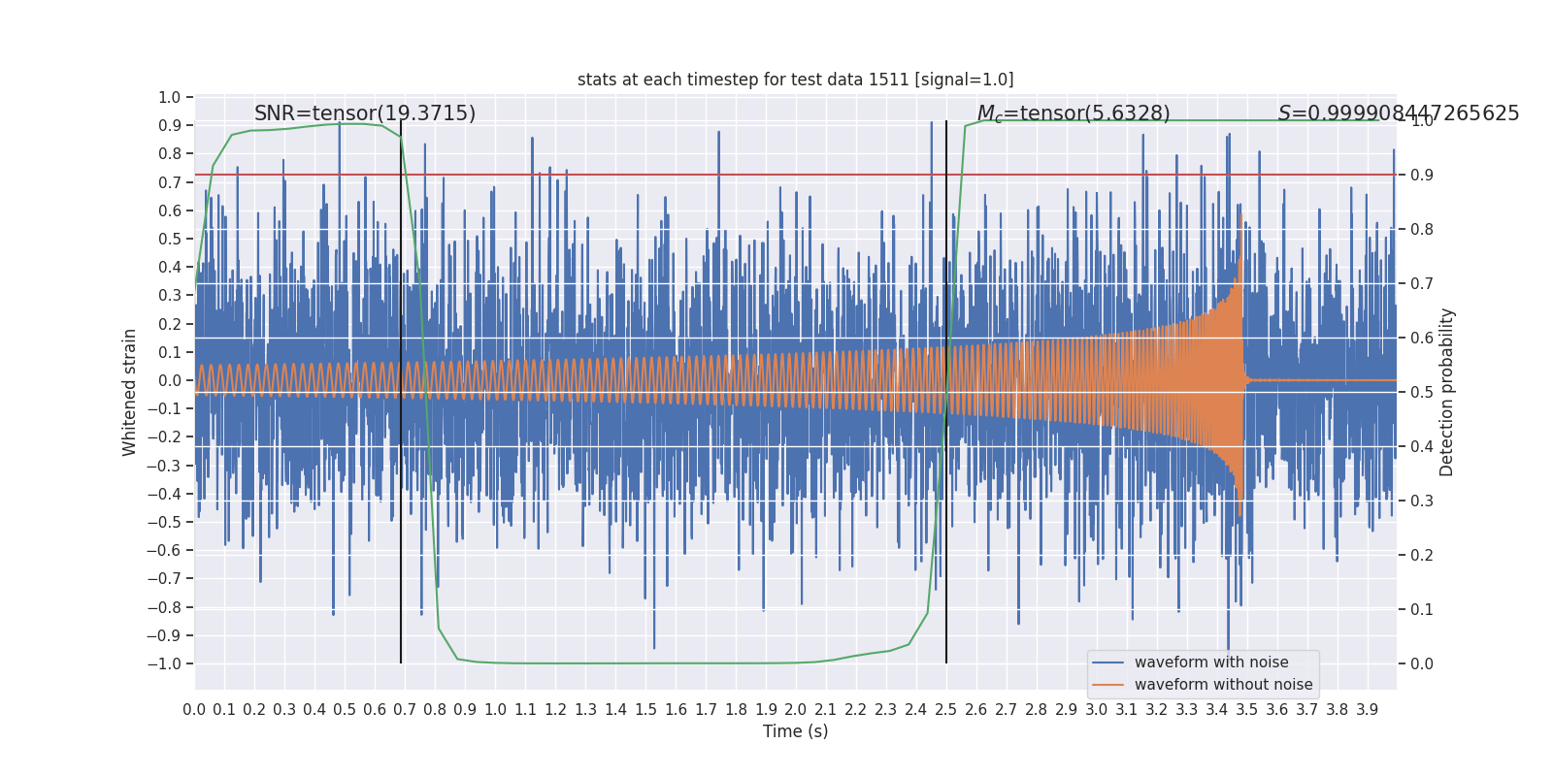Viewport: 1553px width, 776px height.
Task: Click the 2.5 tick on time axis
Action: coord(946,710)
